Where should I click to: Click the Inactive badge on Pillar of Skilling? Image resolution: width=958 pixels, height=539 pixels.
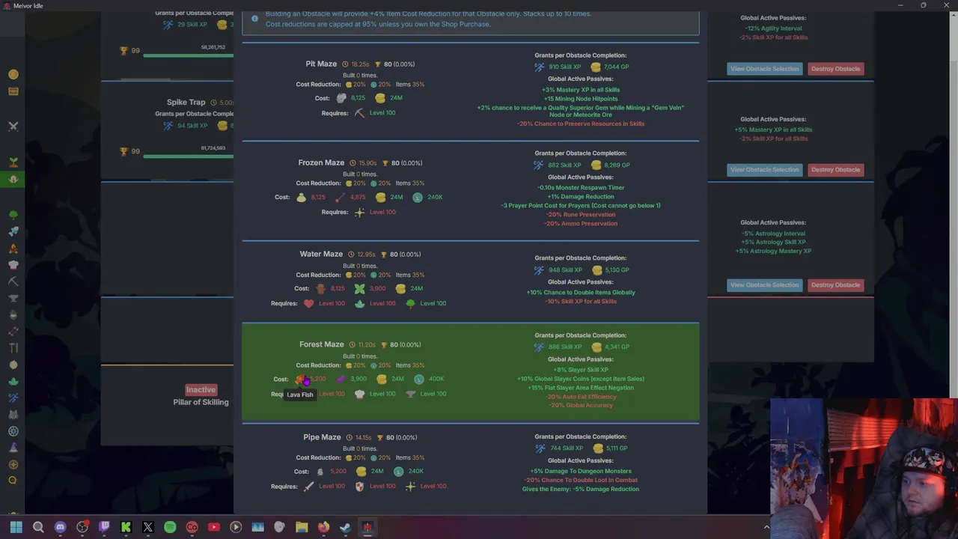pos(201,389)
